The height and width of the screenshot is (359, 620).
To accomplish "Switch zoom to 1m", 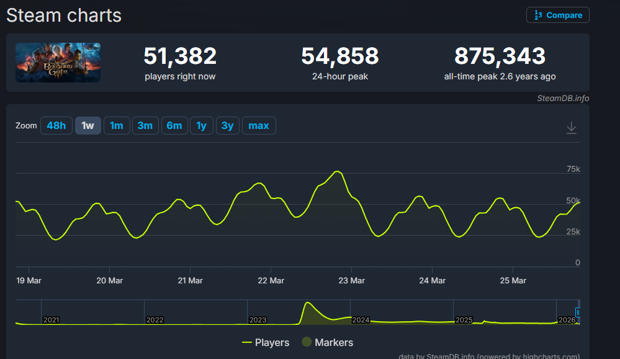I will point(116,126).
